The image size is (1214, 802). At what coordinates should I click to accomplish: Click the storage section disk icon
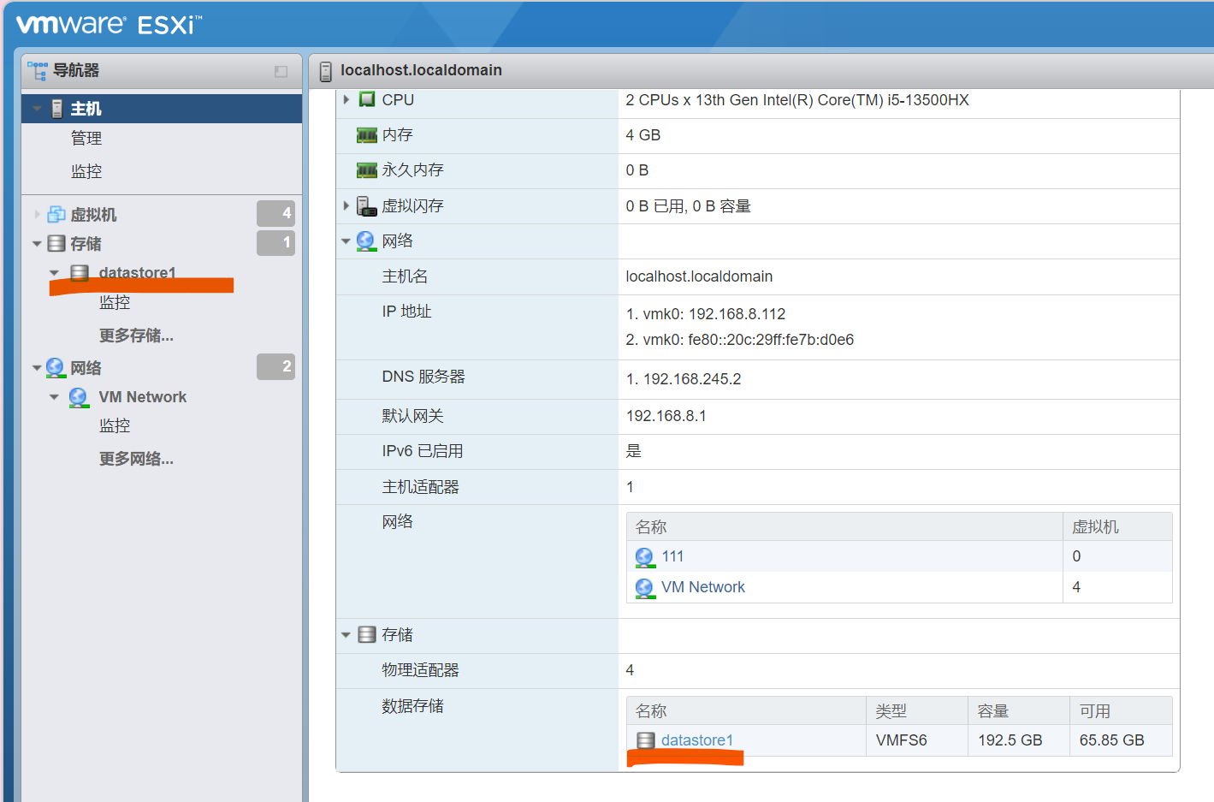(x=367, y=634)
